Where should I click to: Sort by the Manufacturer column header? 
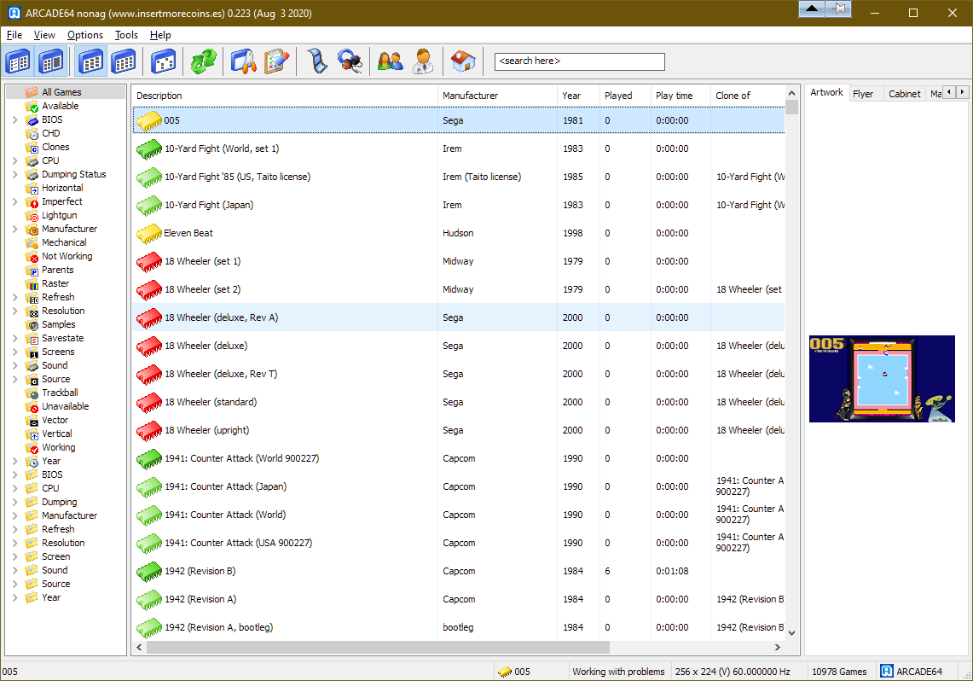[497, 96]
